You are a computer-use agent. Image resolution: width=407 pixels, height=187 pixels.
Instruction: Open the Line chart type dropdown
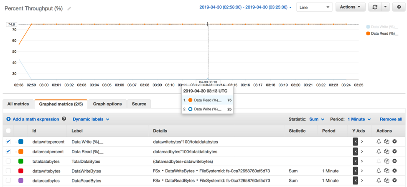coord(314,7)
